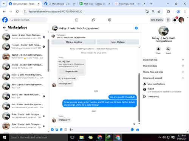
Task: Open the Friends icon in top navigation
Action: (x=93, y=20)
